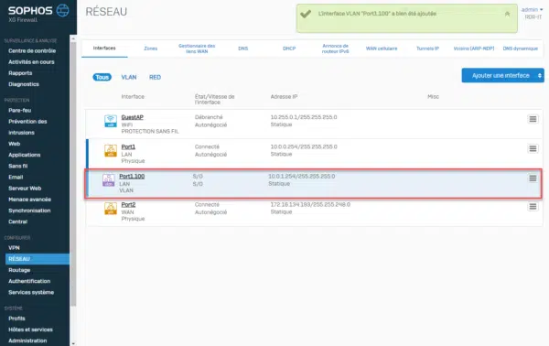Open the Port1 interface link

point(128,146)
